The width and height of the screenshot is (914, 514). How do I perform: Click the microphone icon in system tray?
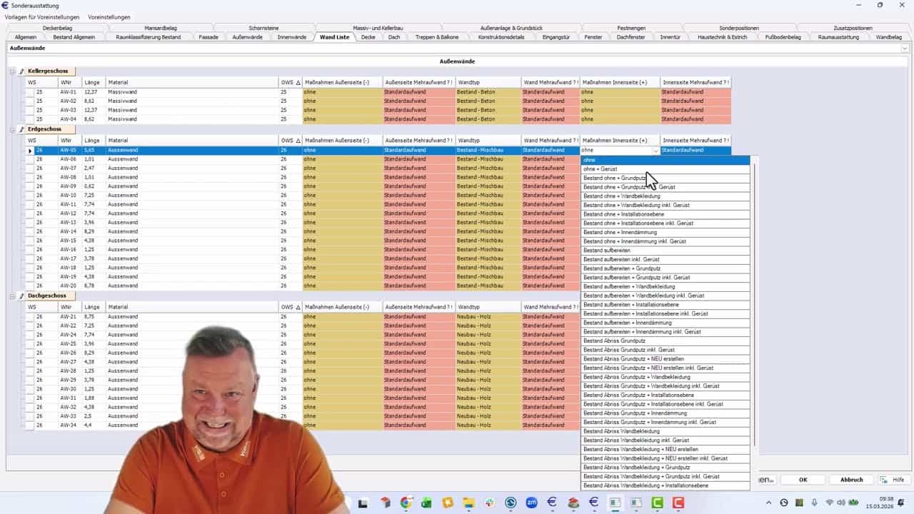(x=815, y=503)
